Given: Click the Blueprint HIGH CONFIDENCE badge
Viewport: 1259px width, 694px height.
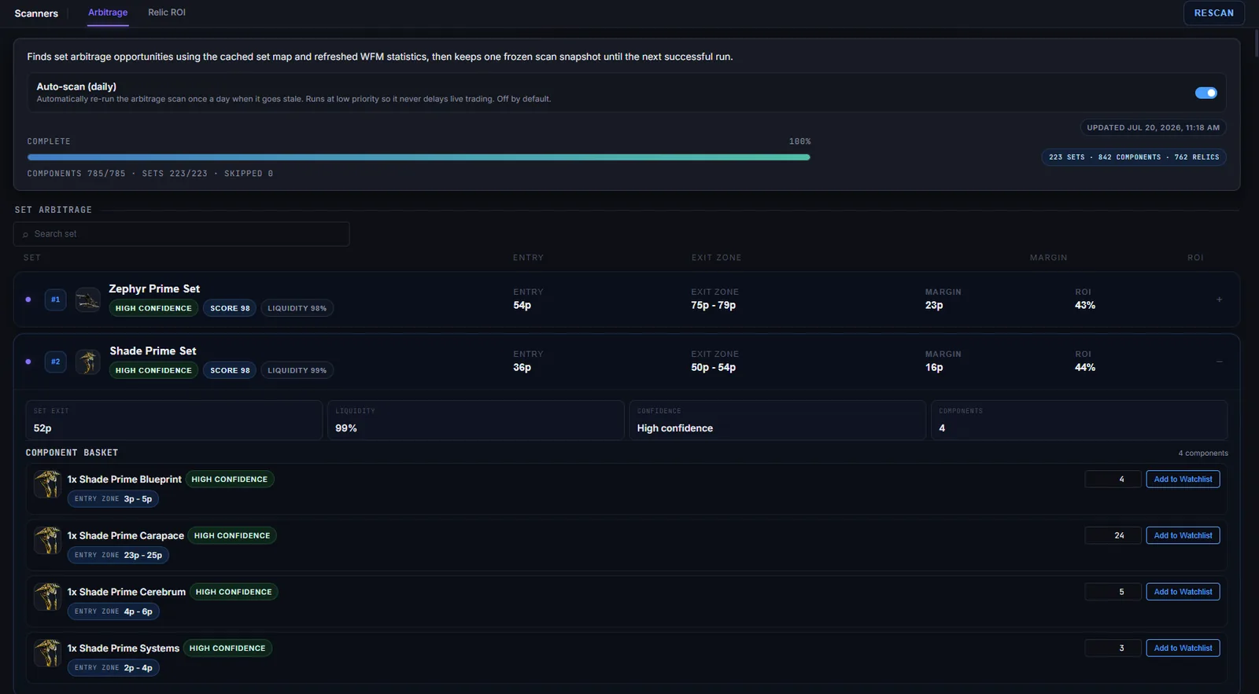Looking at the screenshot, I should click(230, 479).
